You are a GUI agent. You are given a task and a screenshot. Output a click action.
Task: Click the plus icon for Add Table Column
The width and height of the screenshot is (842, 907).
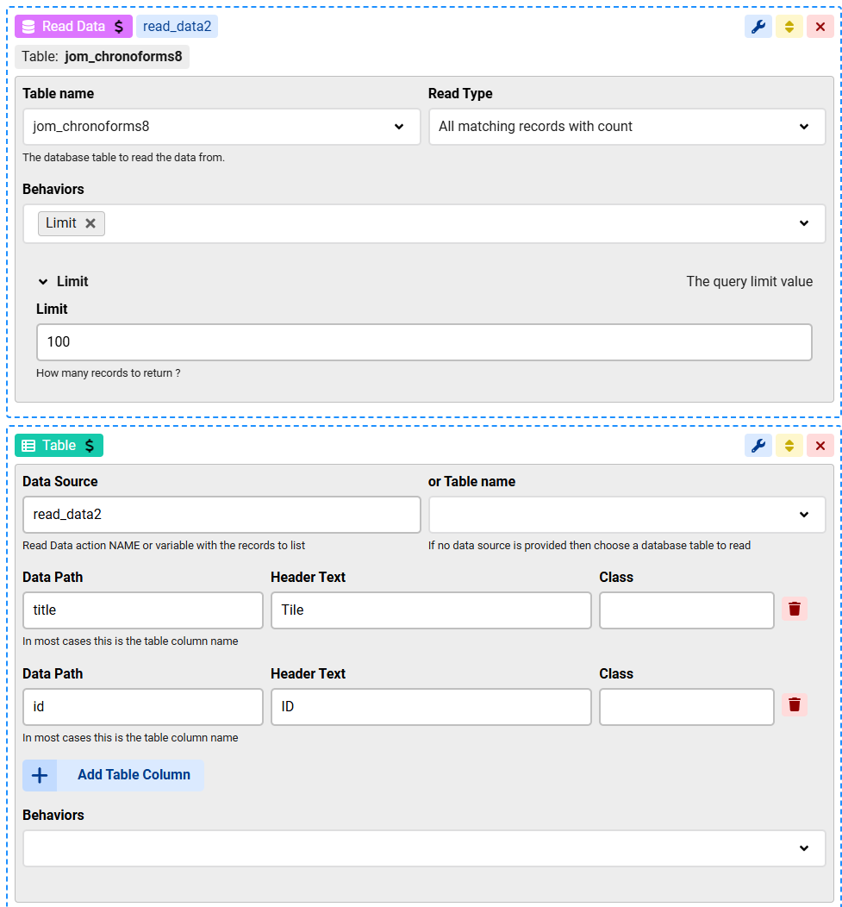[40, 775]
